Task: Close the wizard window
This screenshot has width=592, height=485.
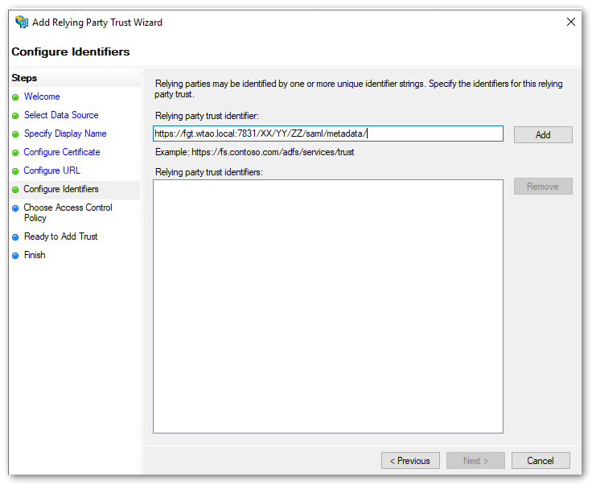Action: (x=571, y=23)
